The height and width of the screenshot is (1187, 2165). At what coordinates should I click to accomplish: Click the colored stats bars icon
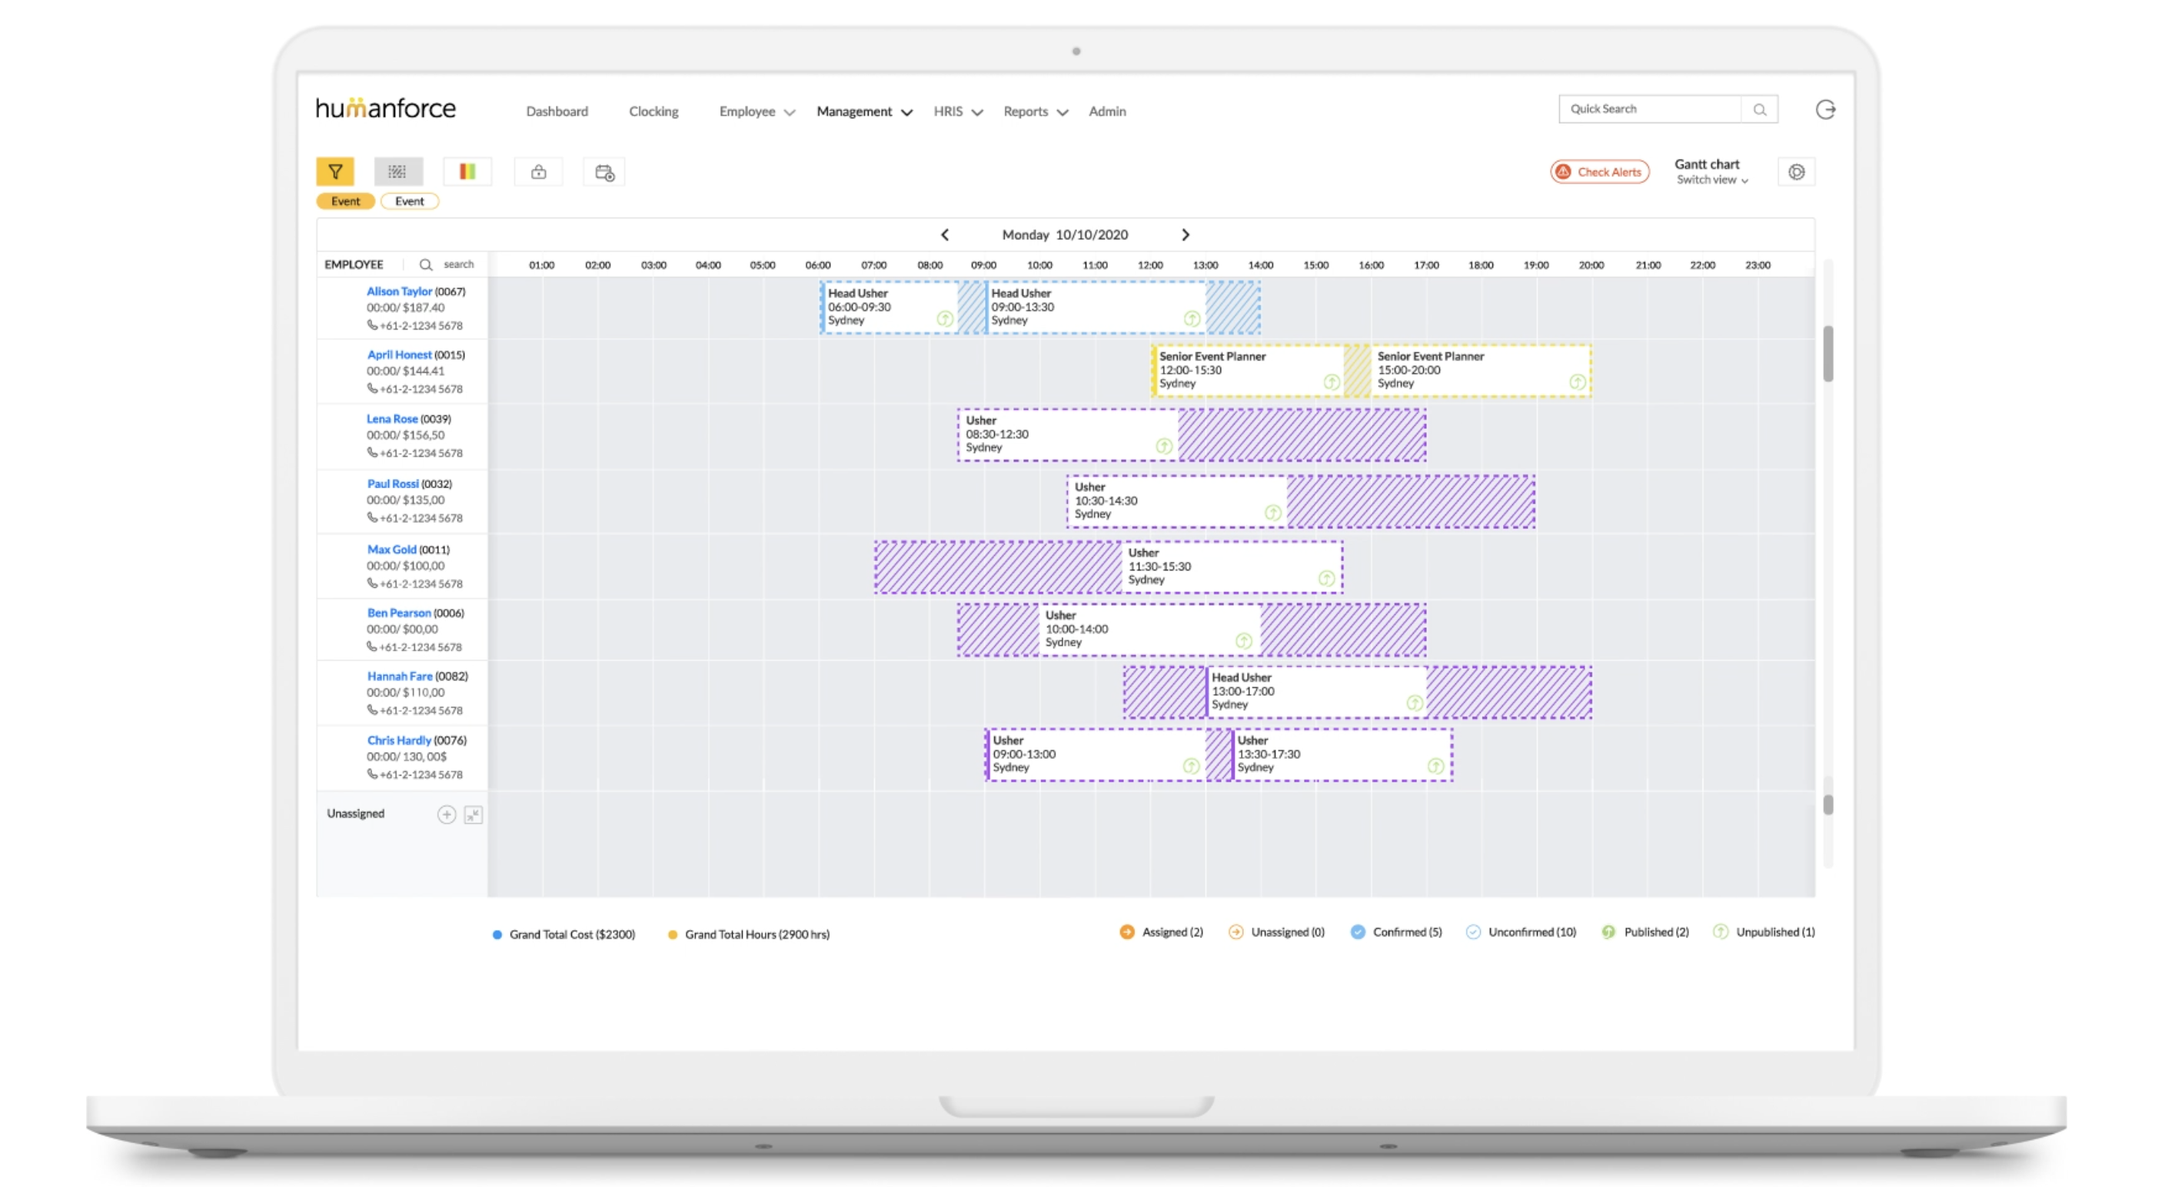[x=467, y=171]
